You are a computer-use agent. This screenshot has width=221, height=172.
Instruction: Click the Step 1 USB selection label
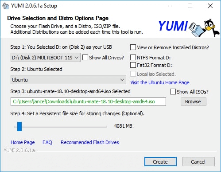61,47
